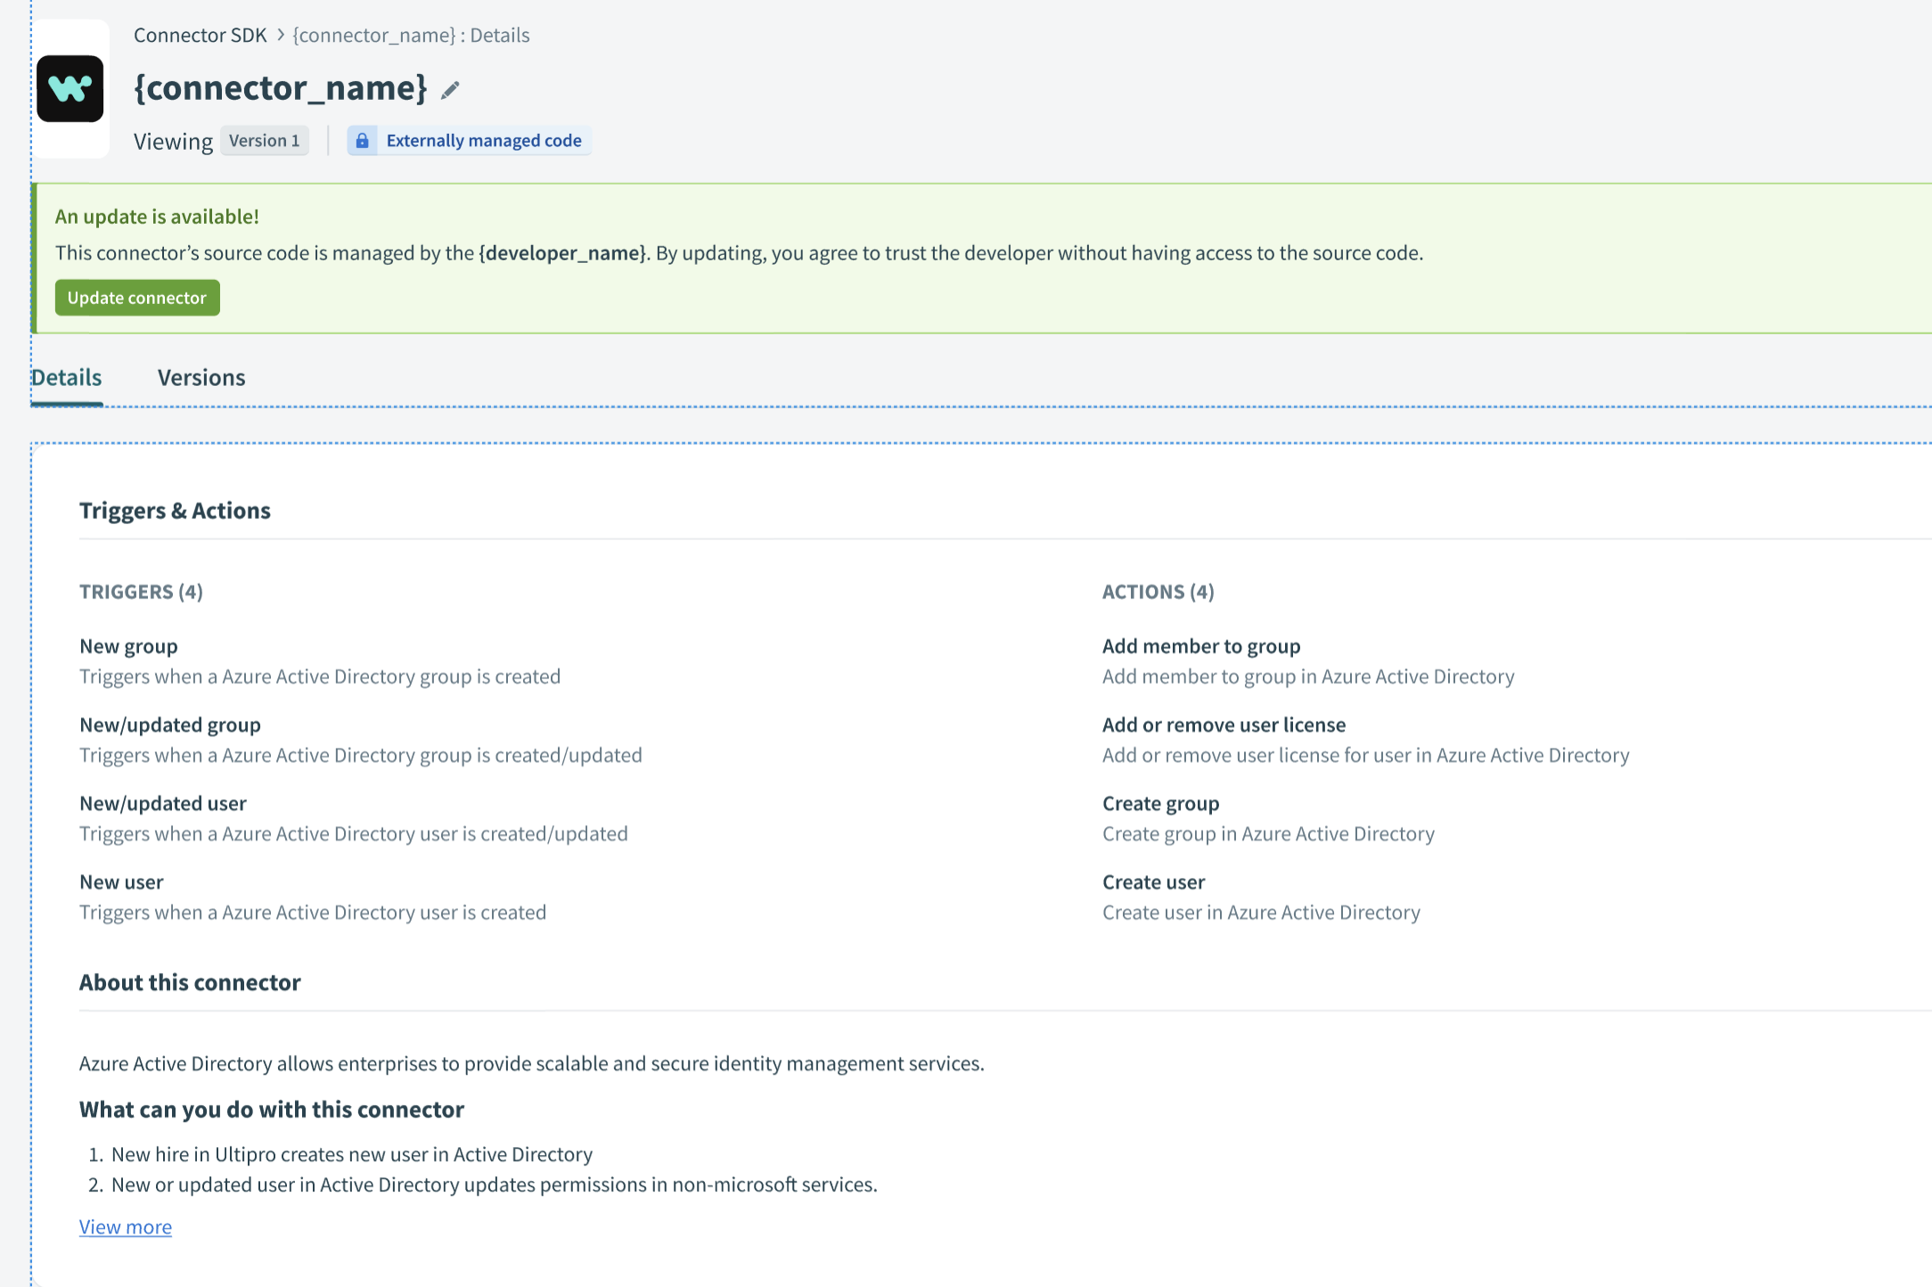Click the non-microsoft services list item

[x=495, y=1185]
